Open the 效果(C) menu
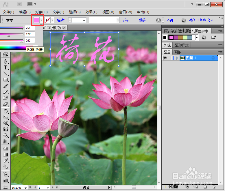225x191 pixels. tap(91, 12)
